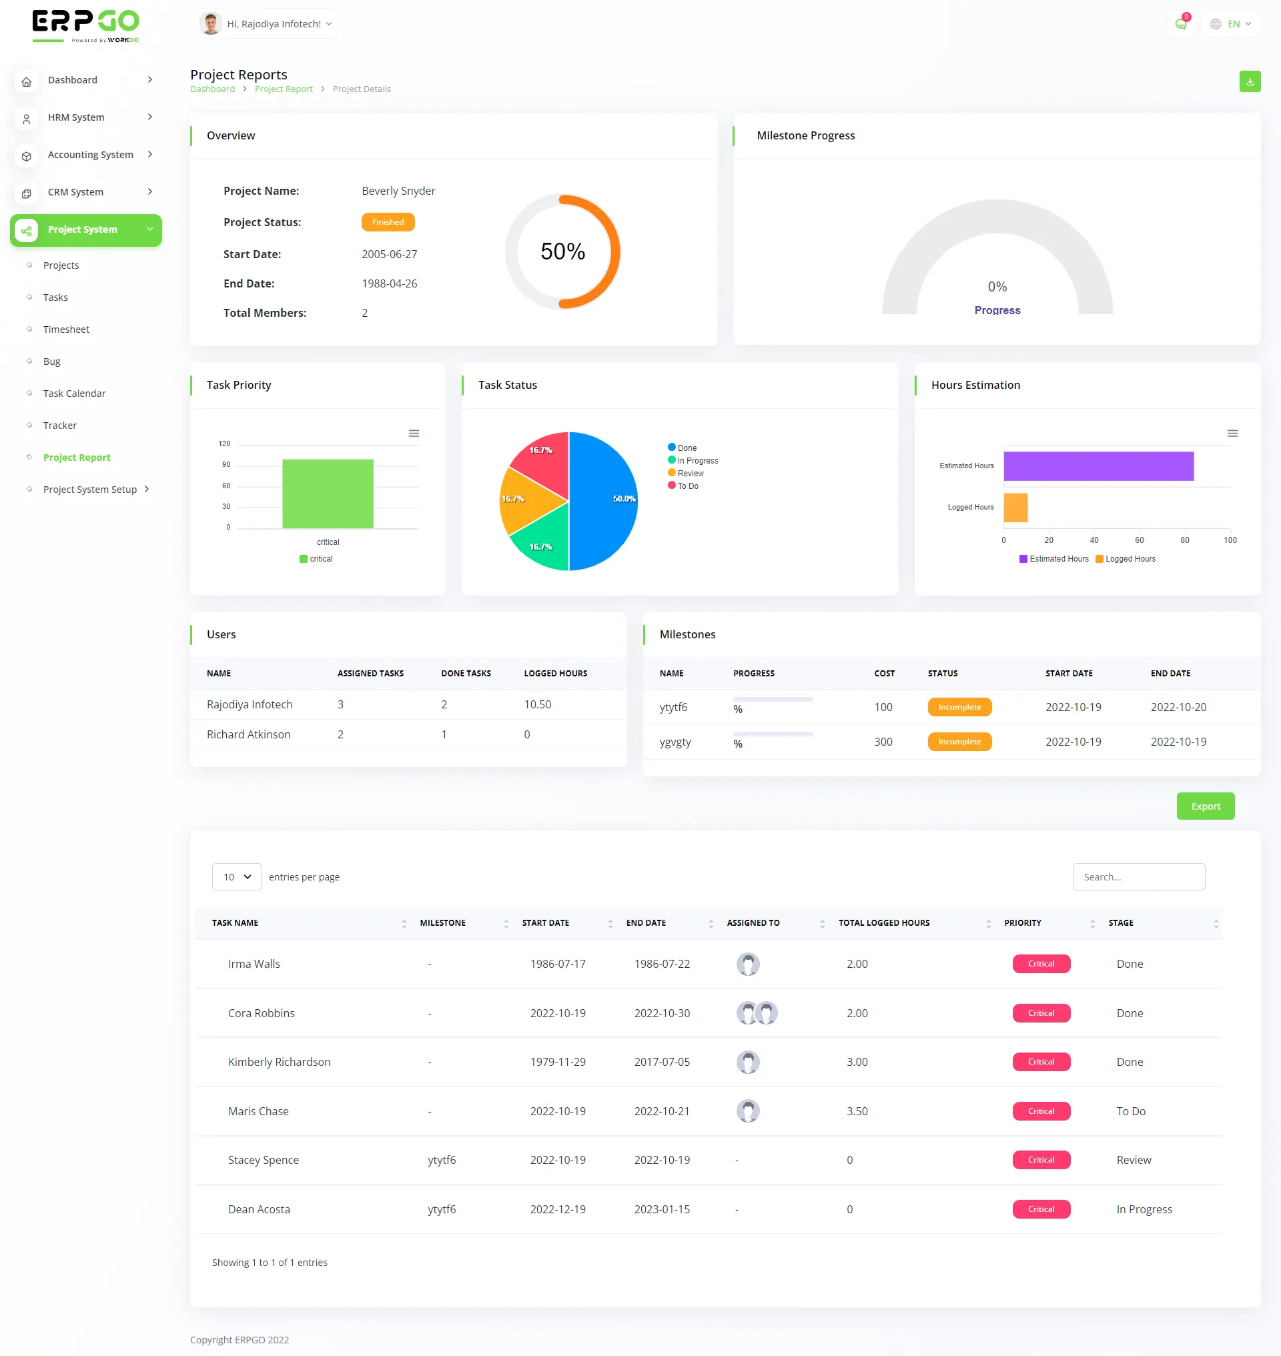
Task: Open the Timesheet link in sidebar
Action: [x=65, y=329]
